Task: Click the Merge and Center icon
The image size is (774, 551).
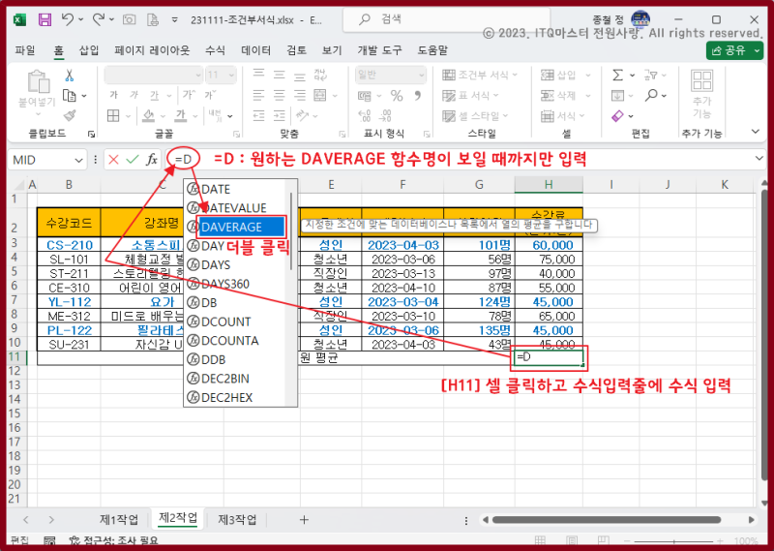Action: 320,95
